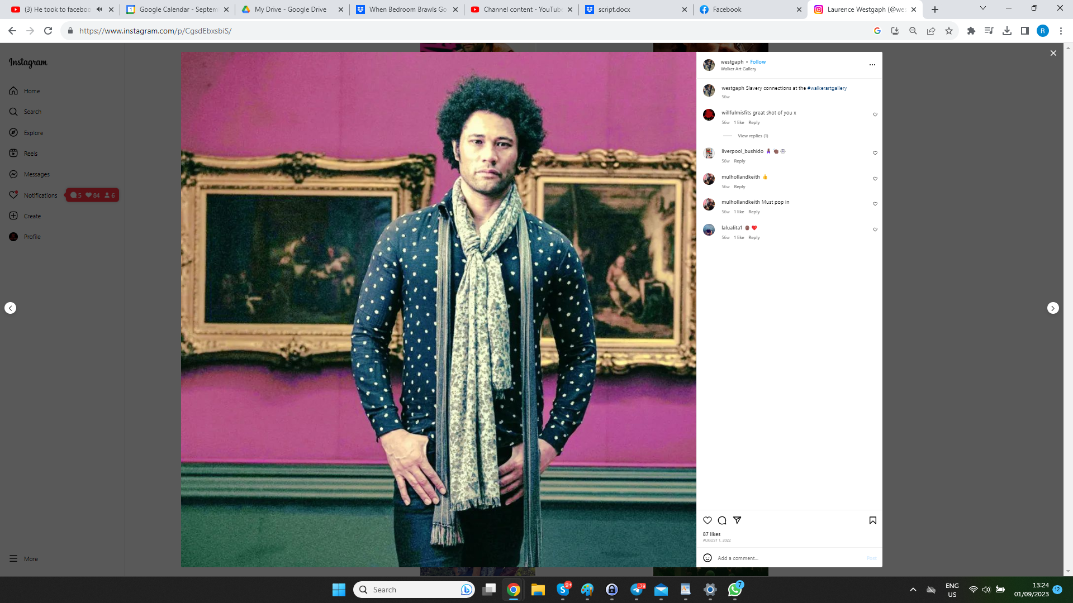Click Create in the Instagram sidebar

pyautogui.click(x=25, y=216)
